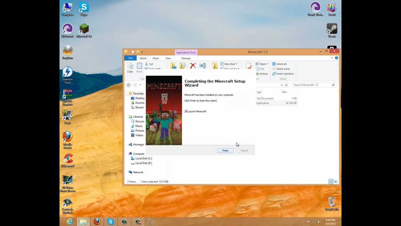401x226 pixels.
Task: Click the Copy to folder icon
Action: pos(183,66)
